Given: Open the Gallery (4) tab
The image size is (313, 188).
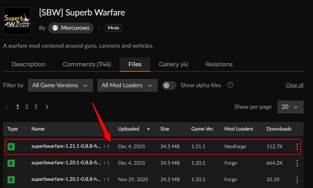Looking at the screenshot, I should (x=173, y=64).
